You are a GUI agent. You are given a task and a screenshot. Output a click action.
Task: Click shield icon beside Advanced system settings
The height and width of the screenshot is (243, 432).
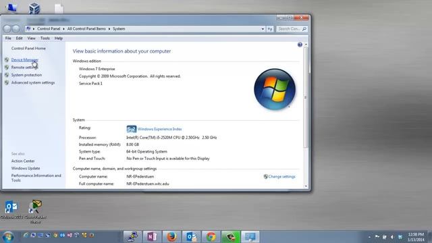7,82
